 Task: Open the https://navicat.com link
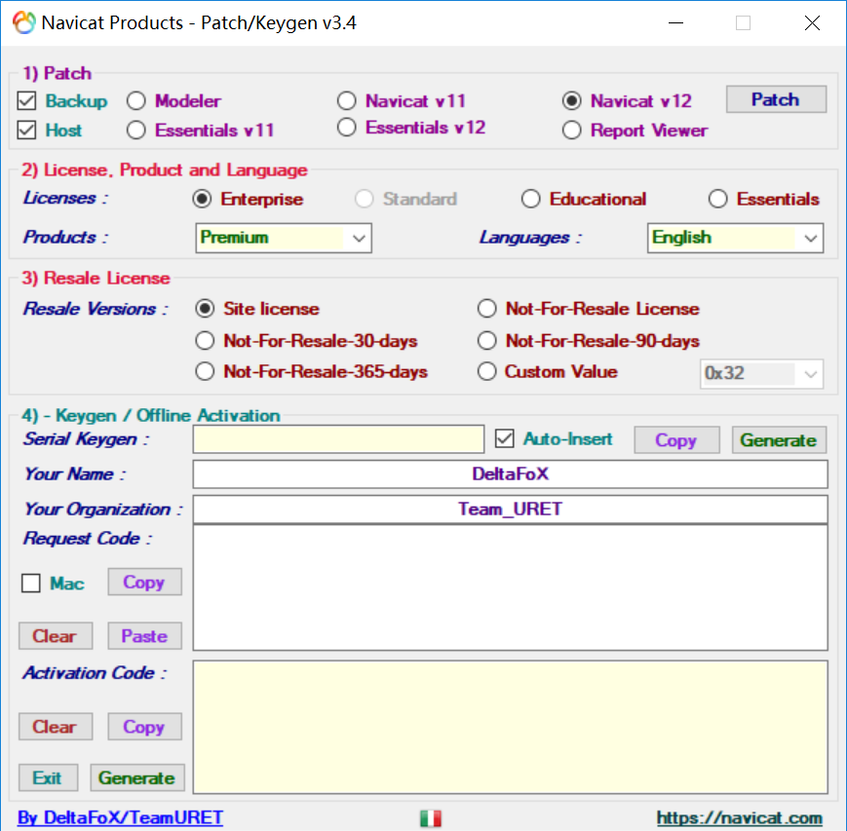click(x=739, y=818)
